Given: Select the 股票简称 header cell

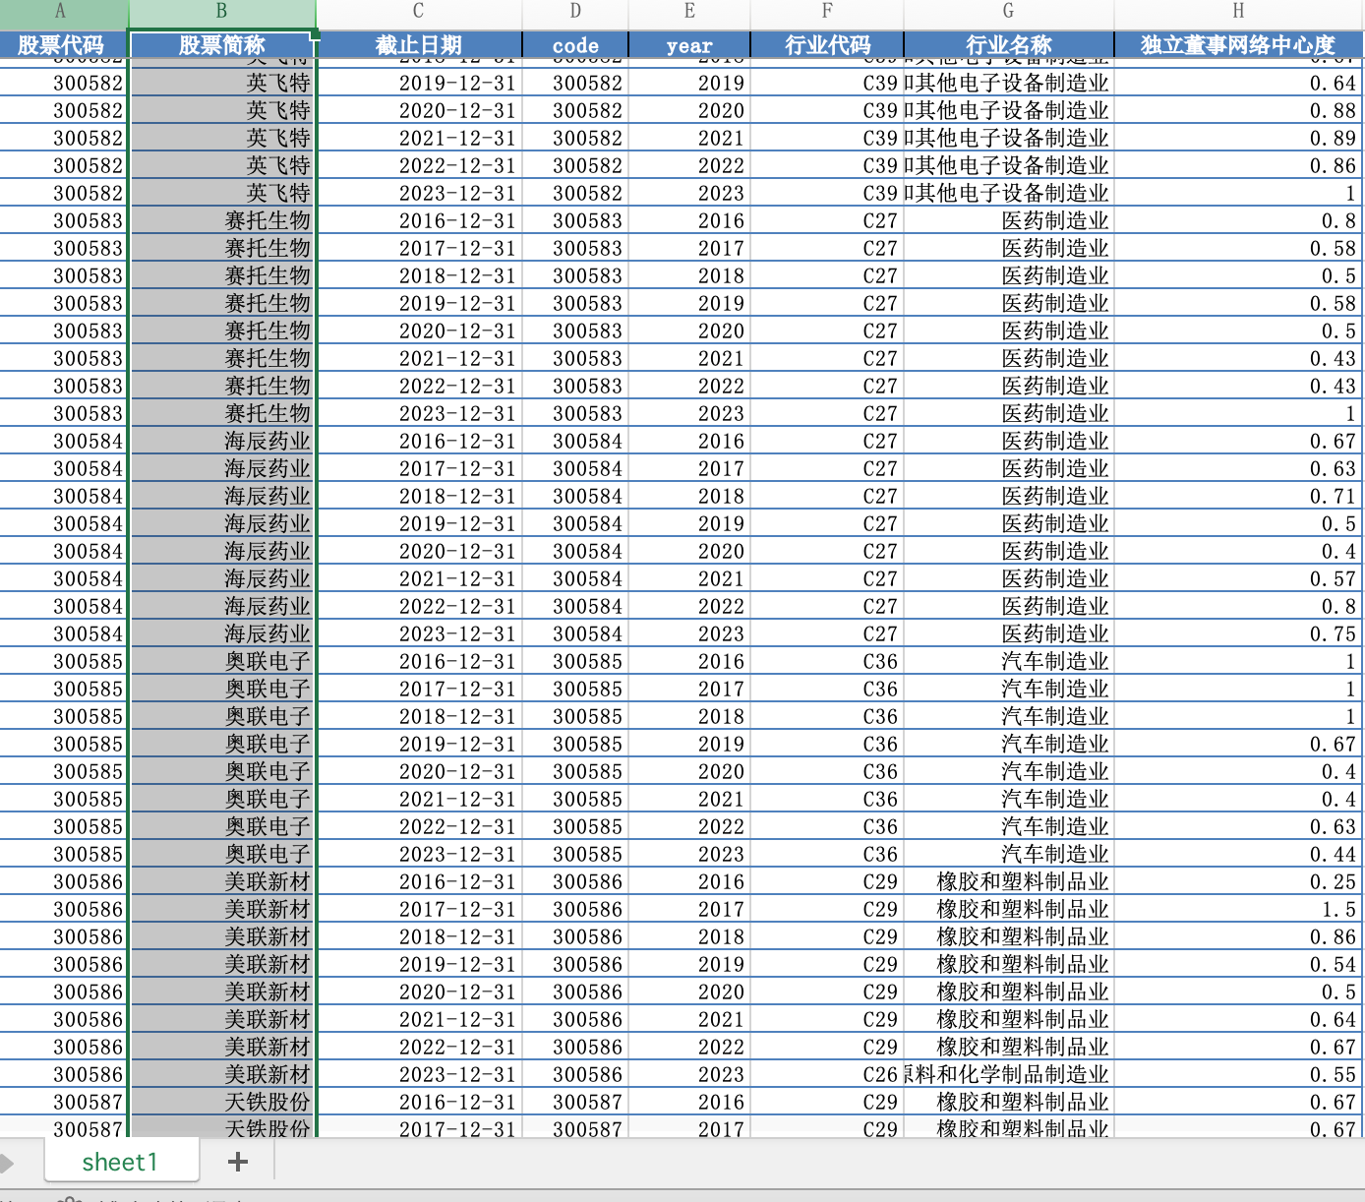Looking at the screenshot, I should point(221,45).
